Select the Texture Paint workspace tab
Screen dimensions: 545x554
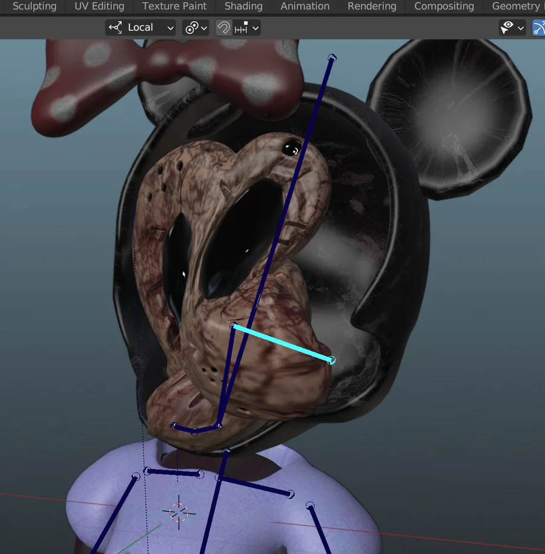tap(174, 7)
